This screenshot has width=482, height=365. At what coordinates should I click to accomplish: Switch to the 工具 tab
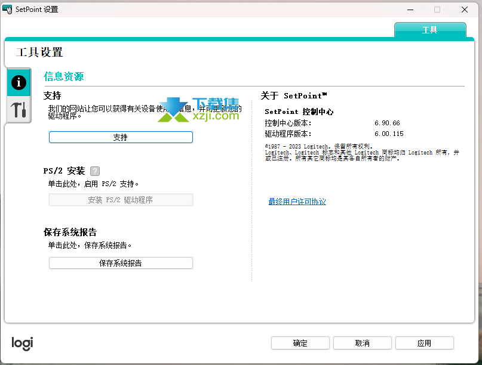coord(430,30)
